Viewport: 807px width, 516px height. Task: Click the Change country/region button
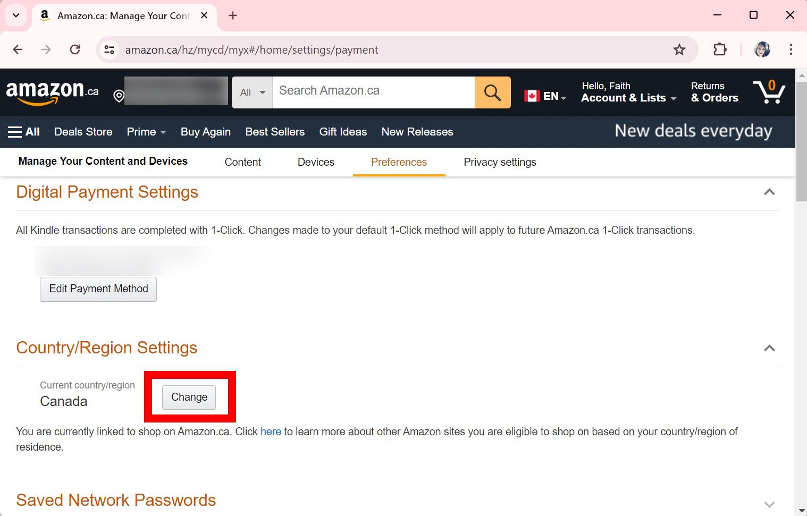189,397
